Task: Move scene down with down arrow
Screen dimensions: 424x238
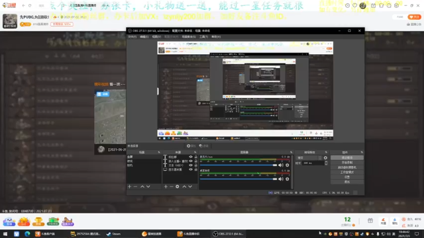Action: coord(148,186)
